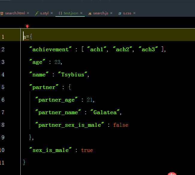Click the number 21 value

click(90, 100)
